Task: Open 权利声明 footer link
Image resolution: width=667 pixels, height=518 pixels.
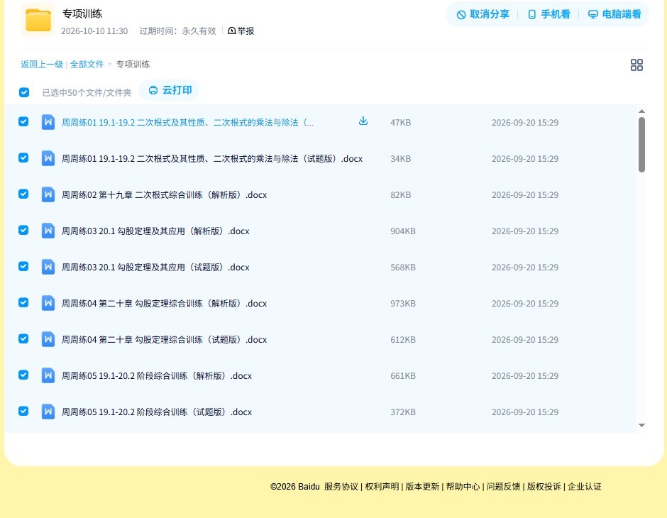Action: pos(382,487)
